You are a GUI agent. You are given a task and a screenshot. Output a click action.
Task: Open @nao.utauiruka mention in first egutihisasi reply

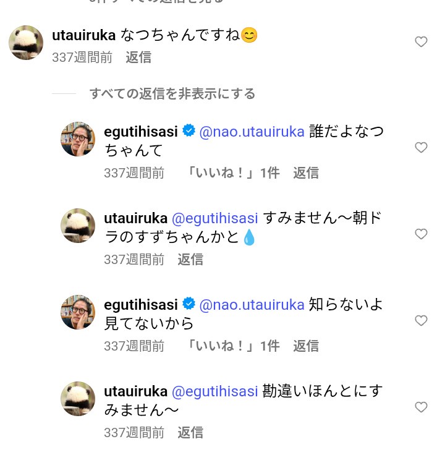point(252,132)
